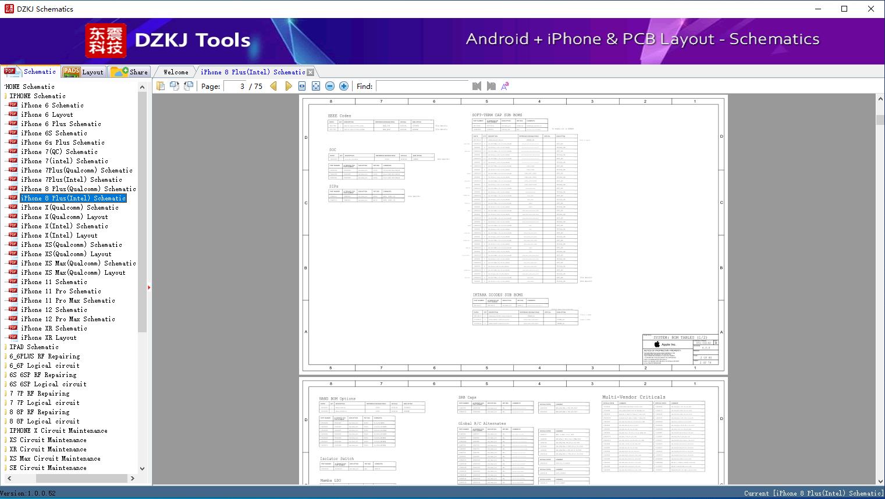Click the PDF icon beside iPhone 6S Schematic
This screenshot has width=885, height=499.
click(13, 133)
